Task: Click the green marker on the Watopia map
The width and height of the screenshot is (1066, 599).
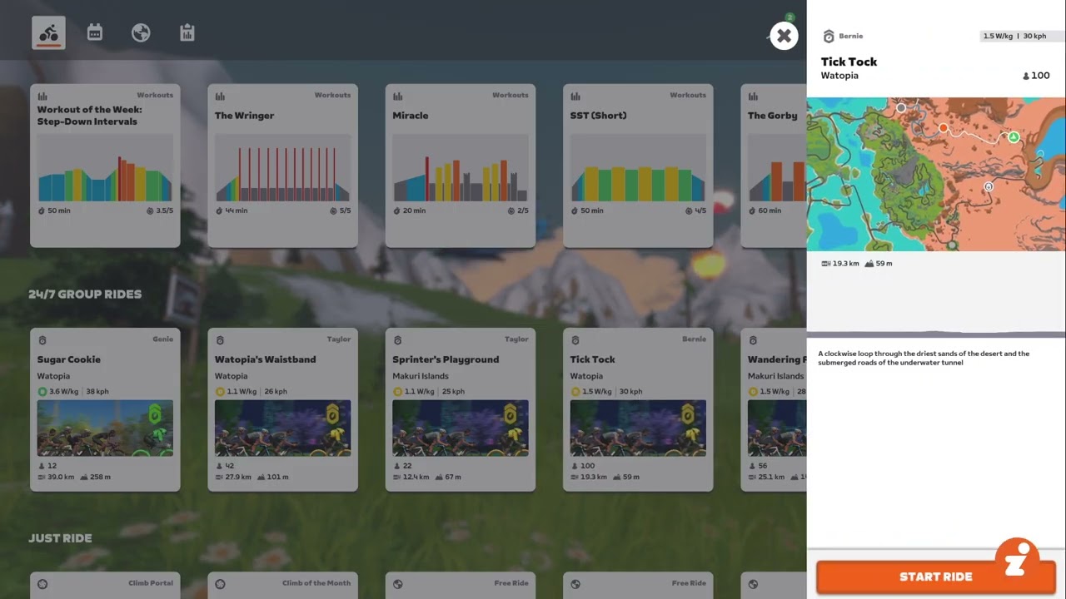Action: point(1014,137)
